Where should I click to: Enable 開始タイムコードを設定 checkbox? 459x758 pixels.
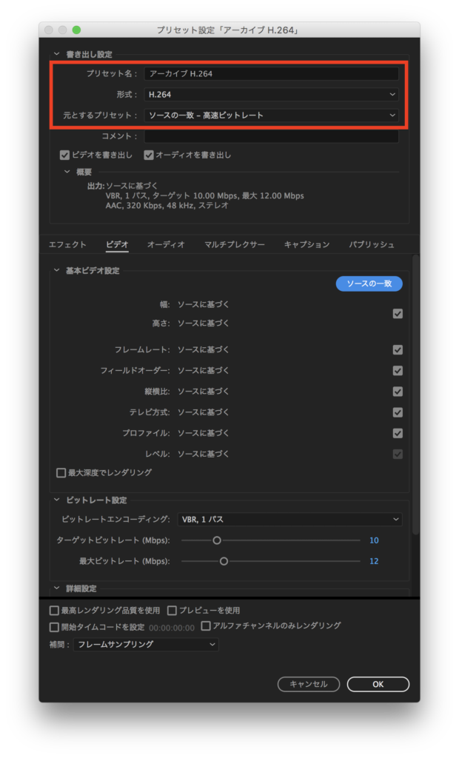coord(54,627)
